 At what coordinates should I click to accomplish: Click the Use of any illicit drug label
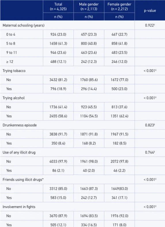point(19,152)
